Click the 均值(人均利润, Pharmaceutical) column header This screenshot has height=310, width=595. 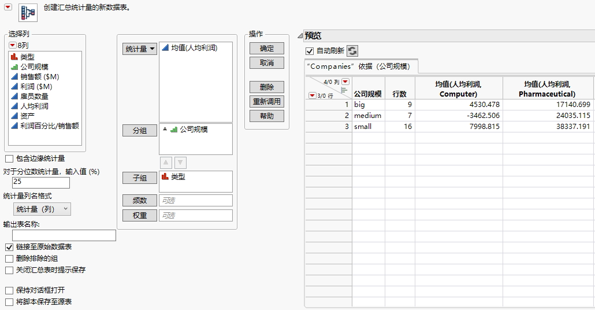pyautogui.click(x=547, y=89)
